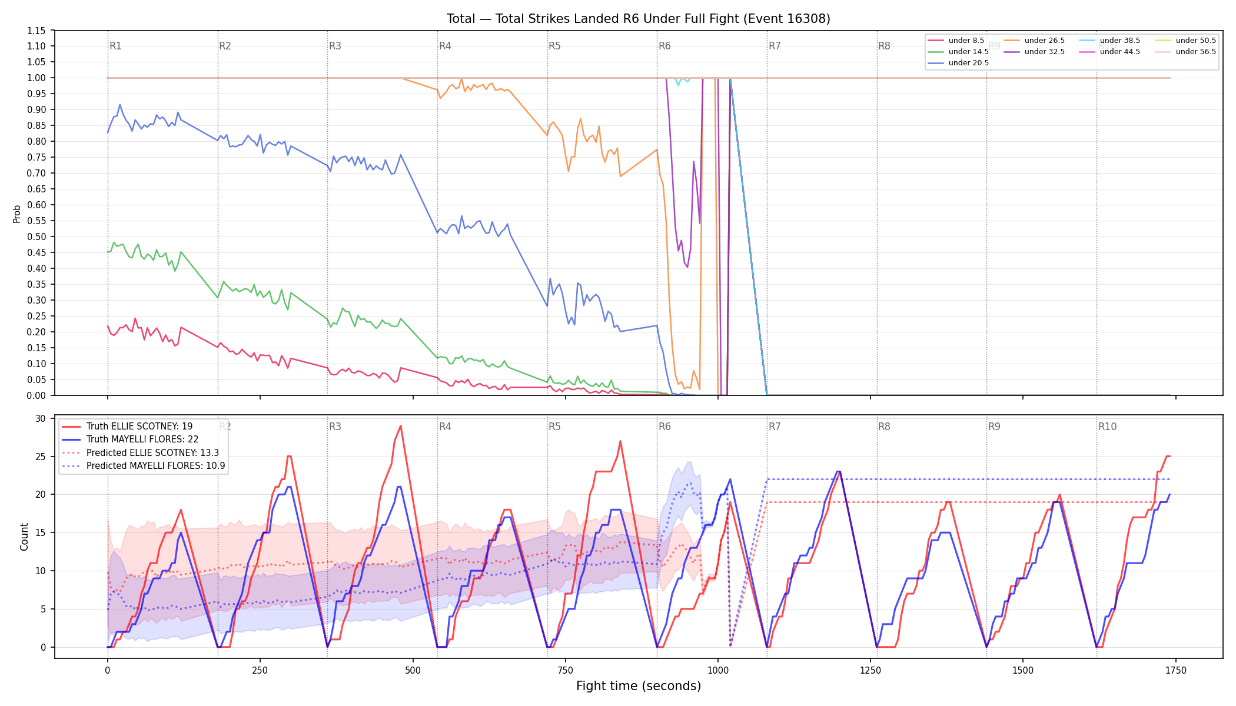Click the R3 round marker in probability chart
The height and width of the screenshot is (706, 1236).
[335, 46]
